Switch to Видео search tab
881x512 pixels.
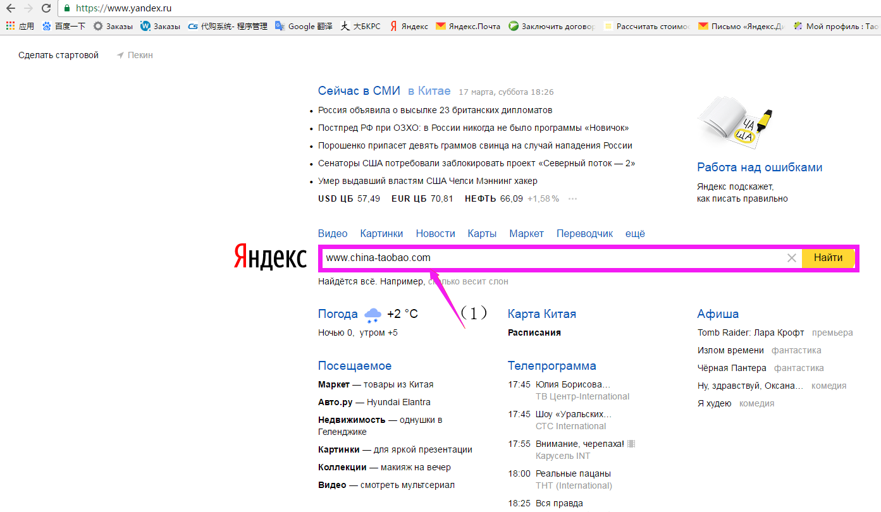333,233
